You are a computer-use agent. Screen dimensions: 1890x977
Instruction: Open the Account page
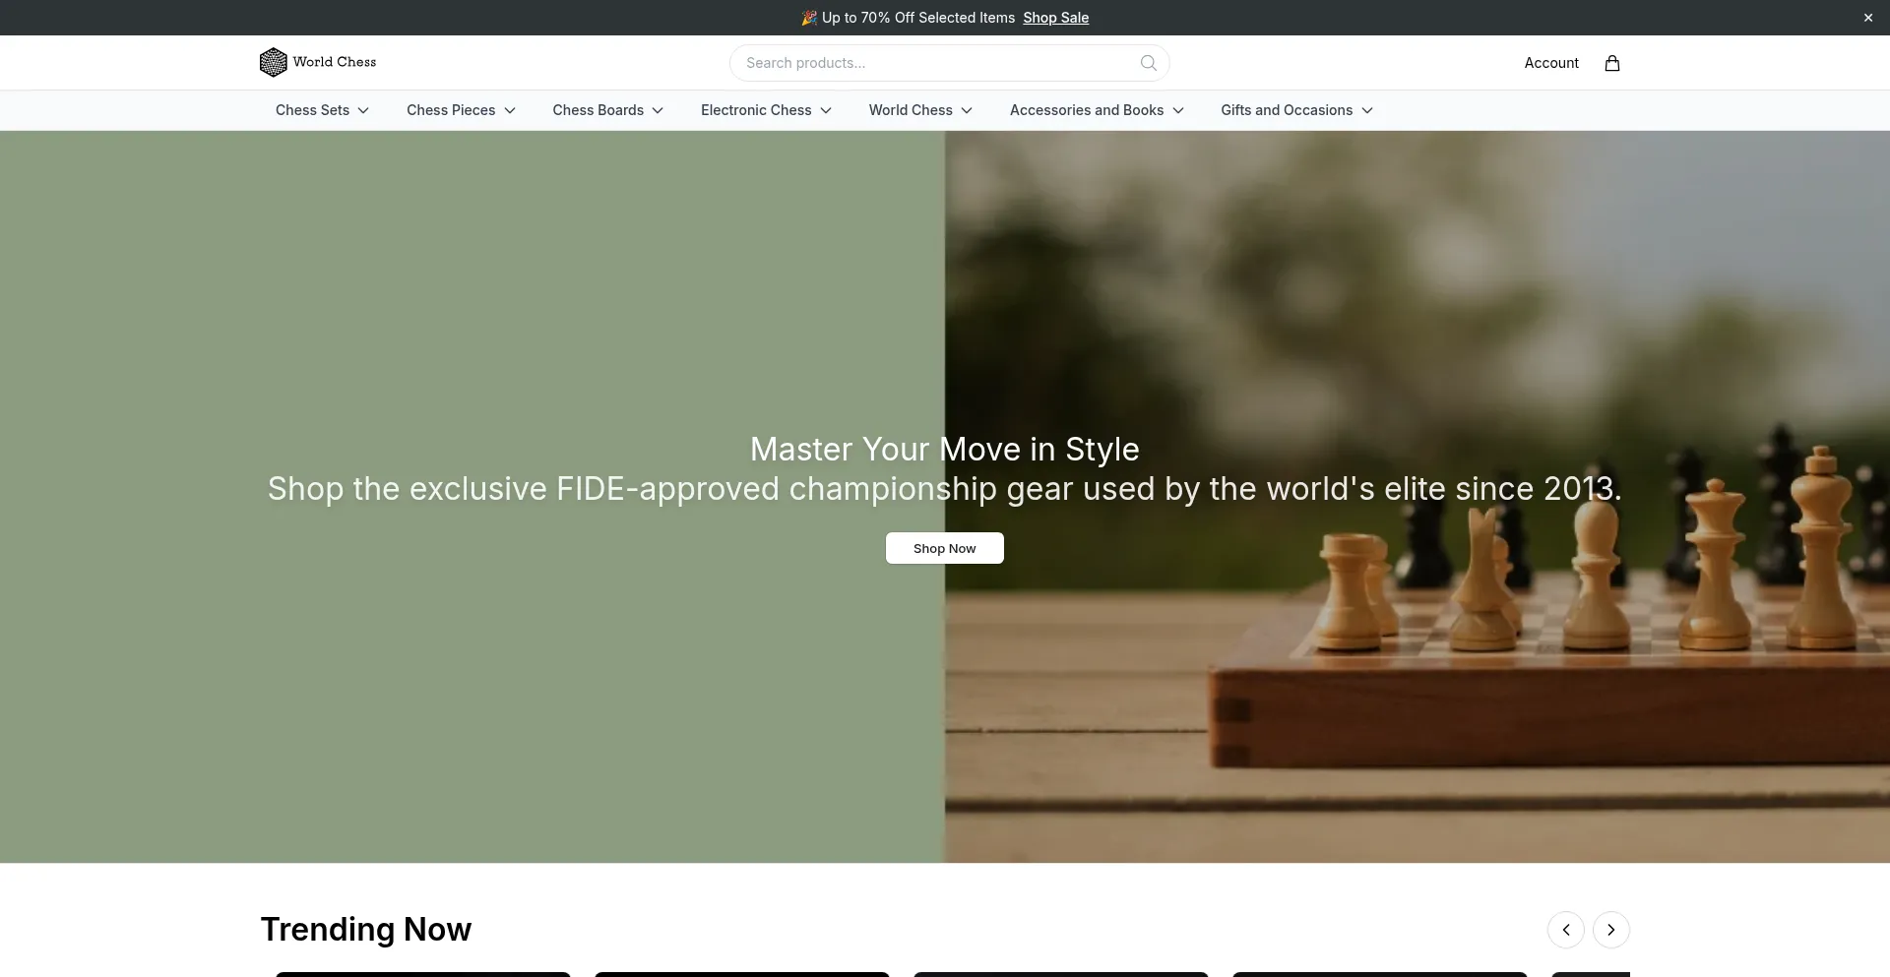point(1551,63)
